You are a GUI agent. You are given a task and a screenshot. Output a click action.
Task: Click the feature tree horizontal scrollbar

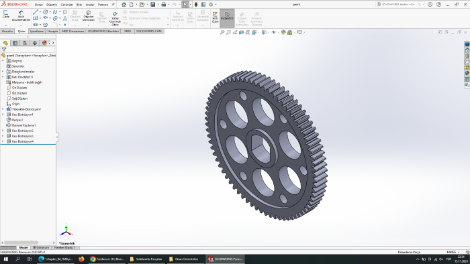(x=21, y=243)
